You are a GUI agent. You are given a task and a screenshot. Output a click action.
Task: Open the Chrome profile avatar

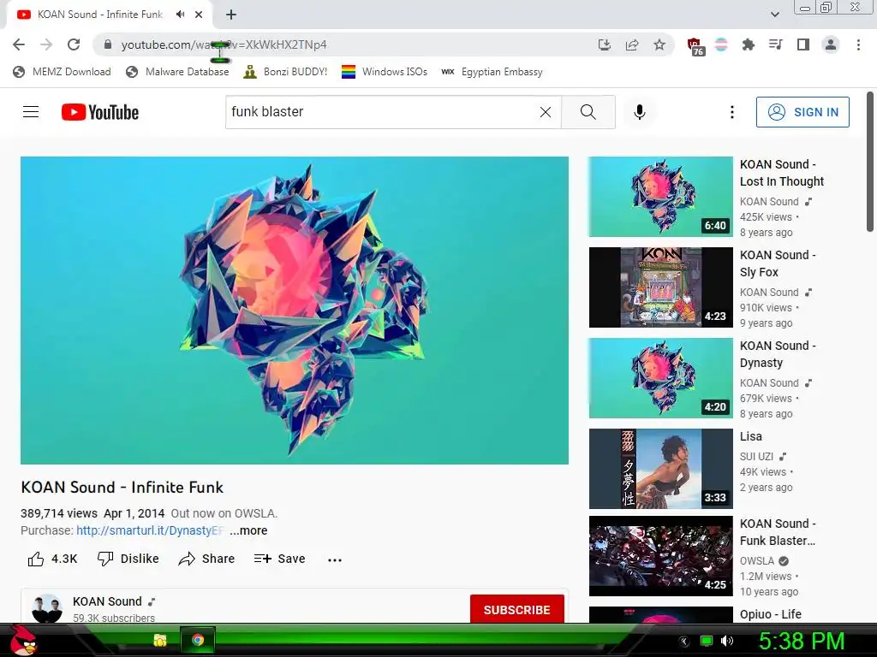click(831, 44)
